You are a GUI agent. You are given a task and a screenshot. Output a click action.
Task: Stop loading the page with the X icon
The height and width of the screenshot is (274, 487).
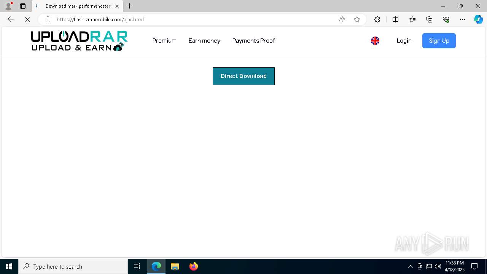pyautogui.click(x=27, y=19)
